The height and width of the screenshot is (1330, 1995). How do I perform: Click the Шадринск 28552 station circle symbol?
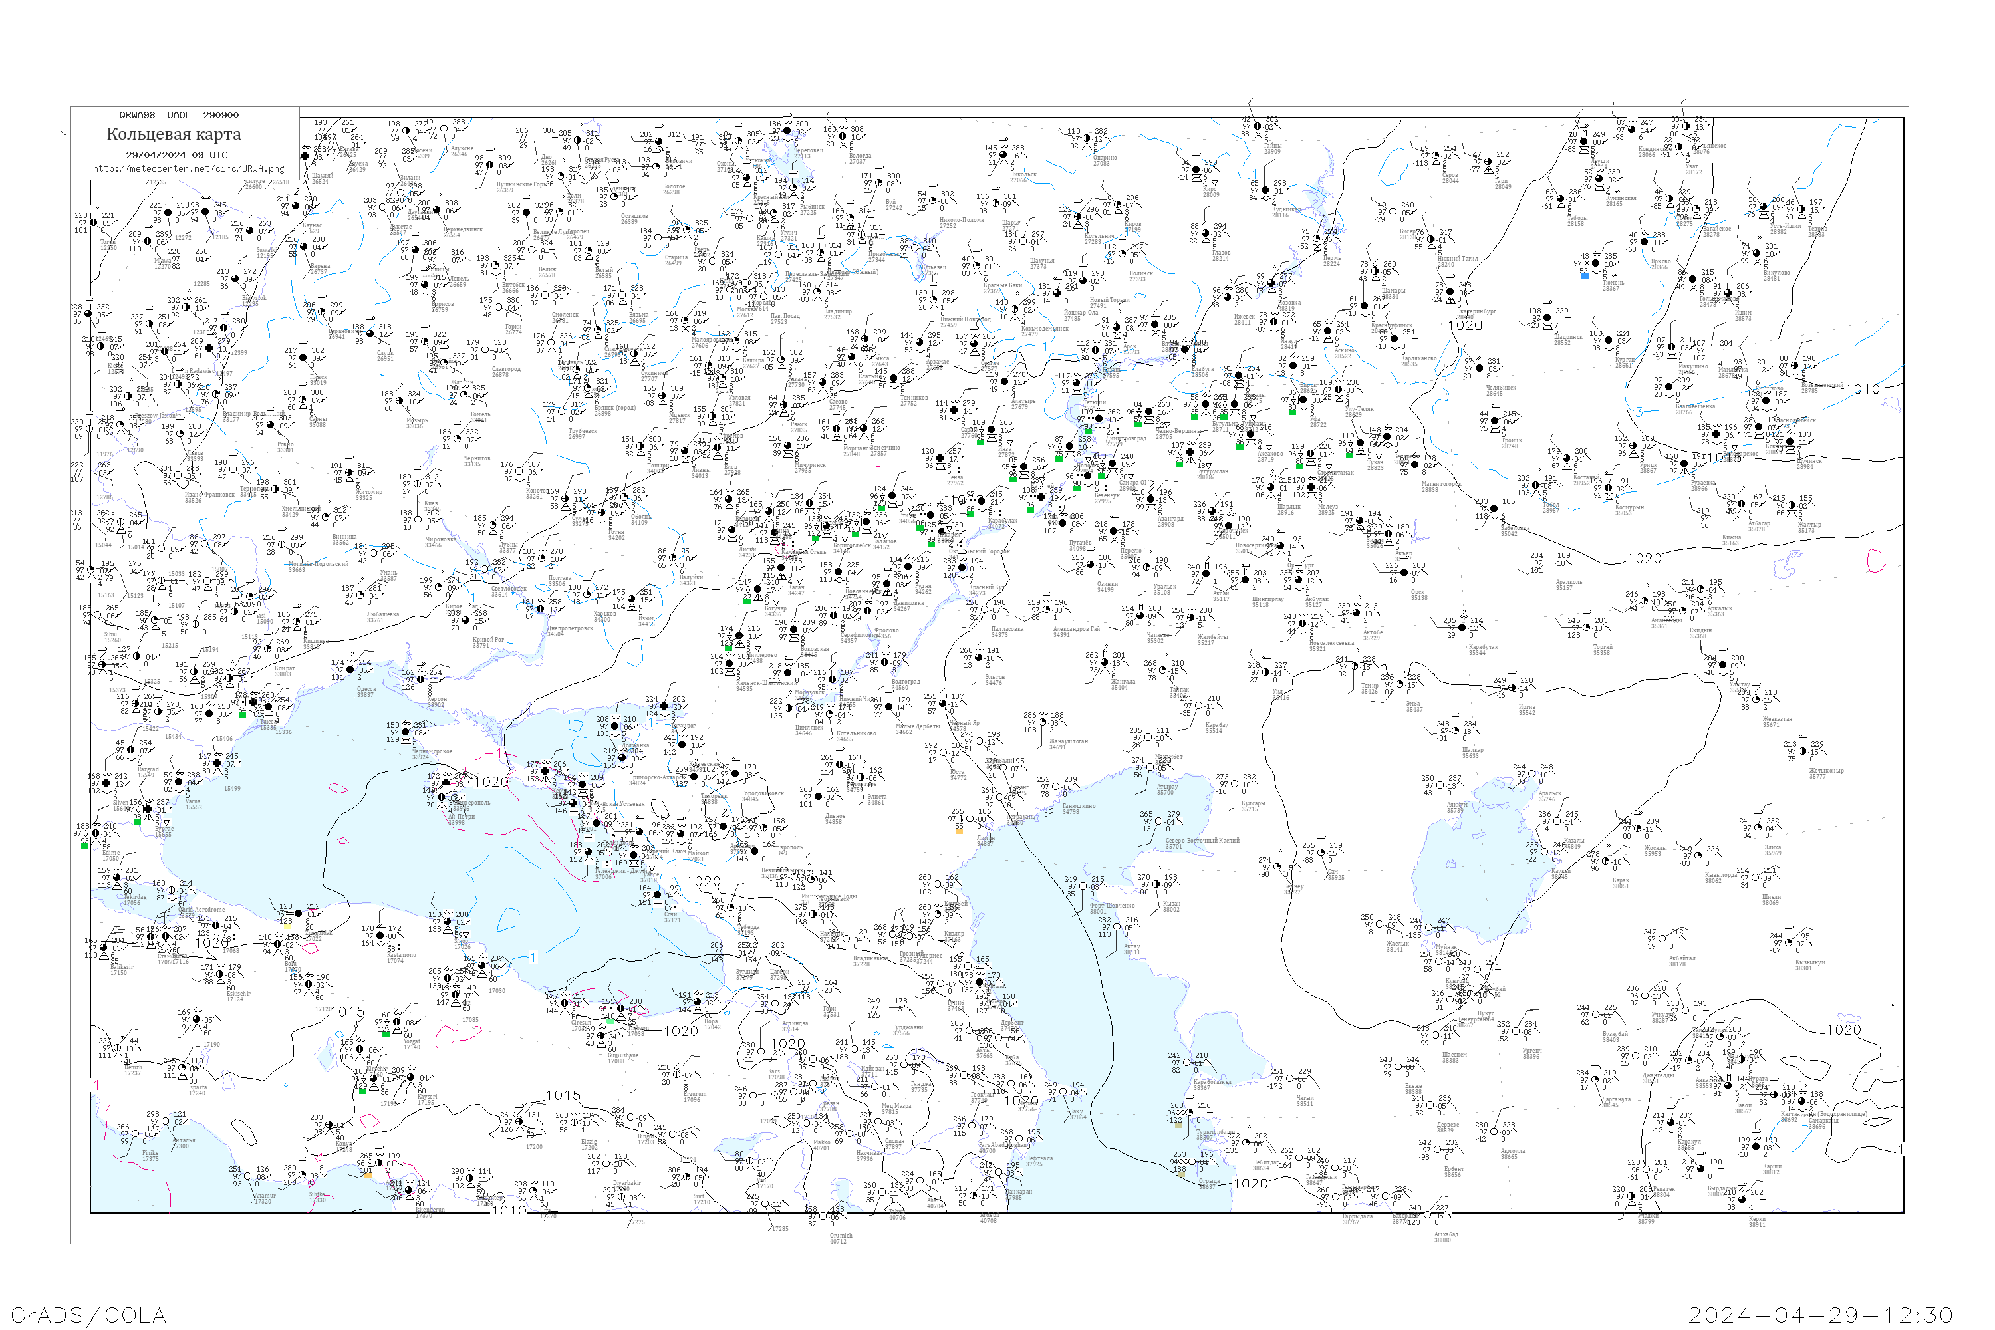1547,319
